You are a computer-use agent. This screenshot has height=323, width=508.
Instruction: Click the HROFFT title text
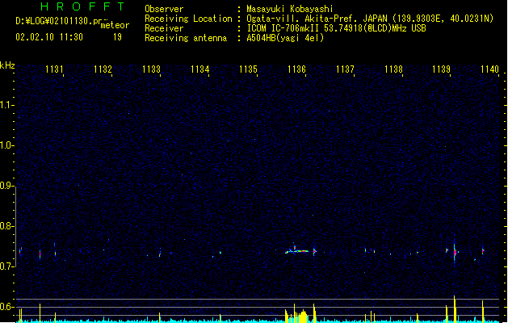[82, 6]
